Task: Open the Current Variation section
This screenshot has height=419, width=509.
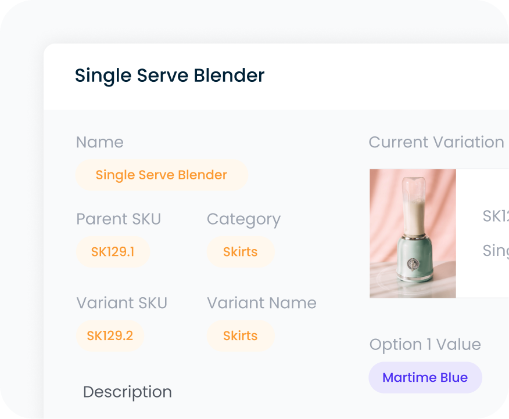Action: click(x=435, y=142)
